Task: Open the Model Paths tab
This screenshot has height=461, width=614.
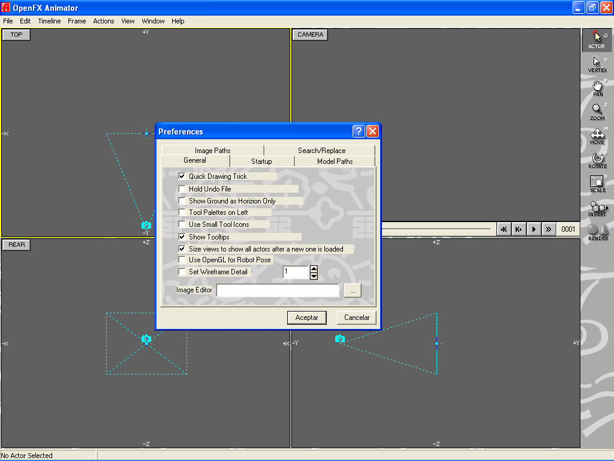Action: click(x=335, y=161)
